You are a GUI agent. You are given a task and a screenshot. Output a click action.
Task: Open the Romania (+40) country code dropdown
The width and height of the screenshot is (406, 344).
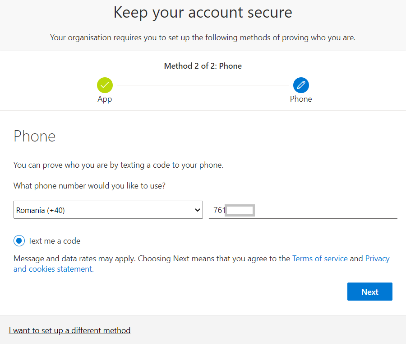tap(108, 210)
